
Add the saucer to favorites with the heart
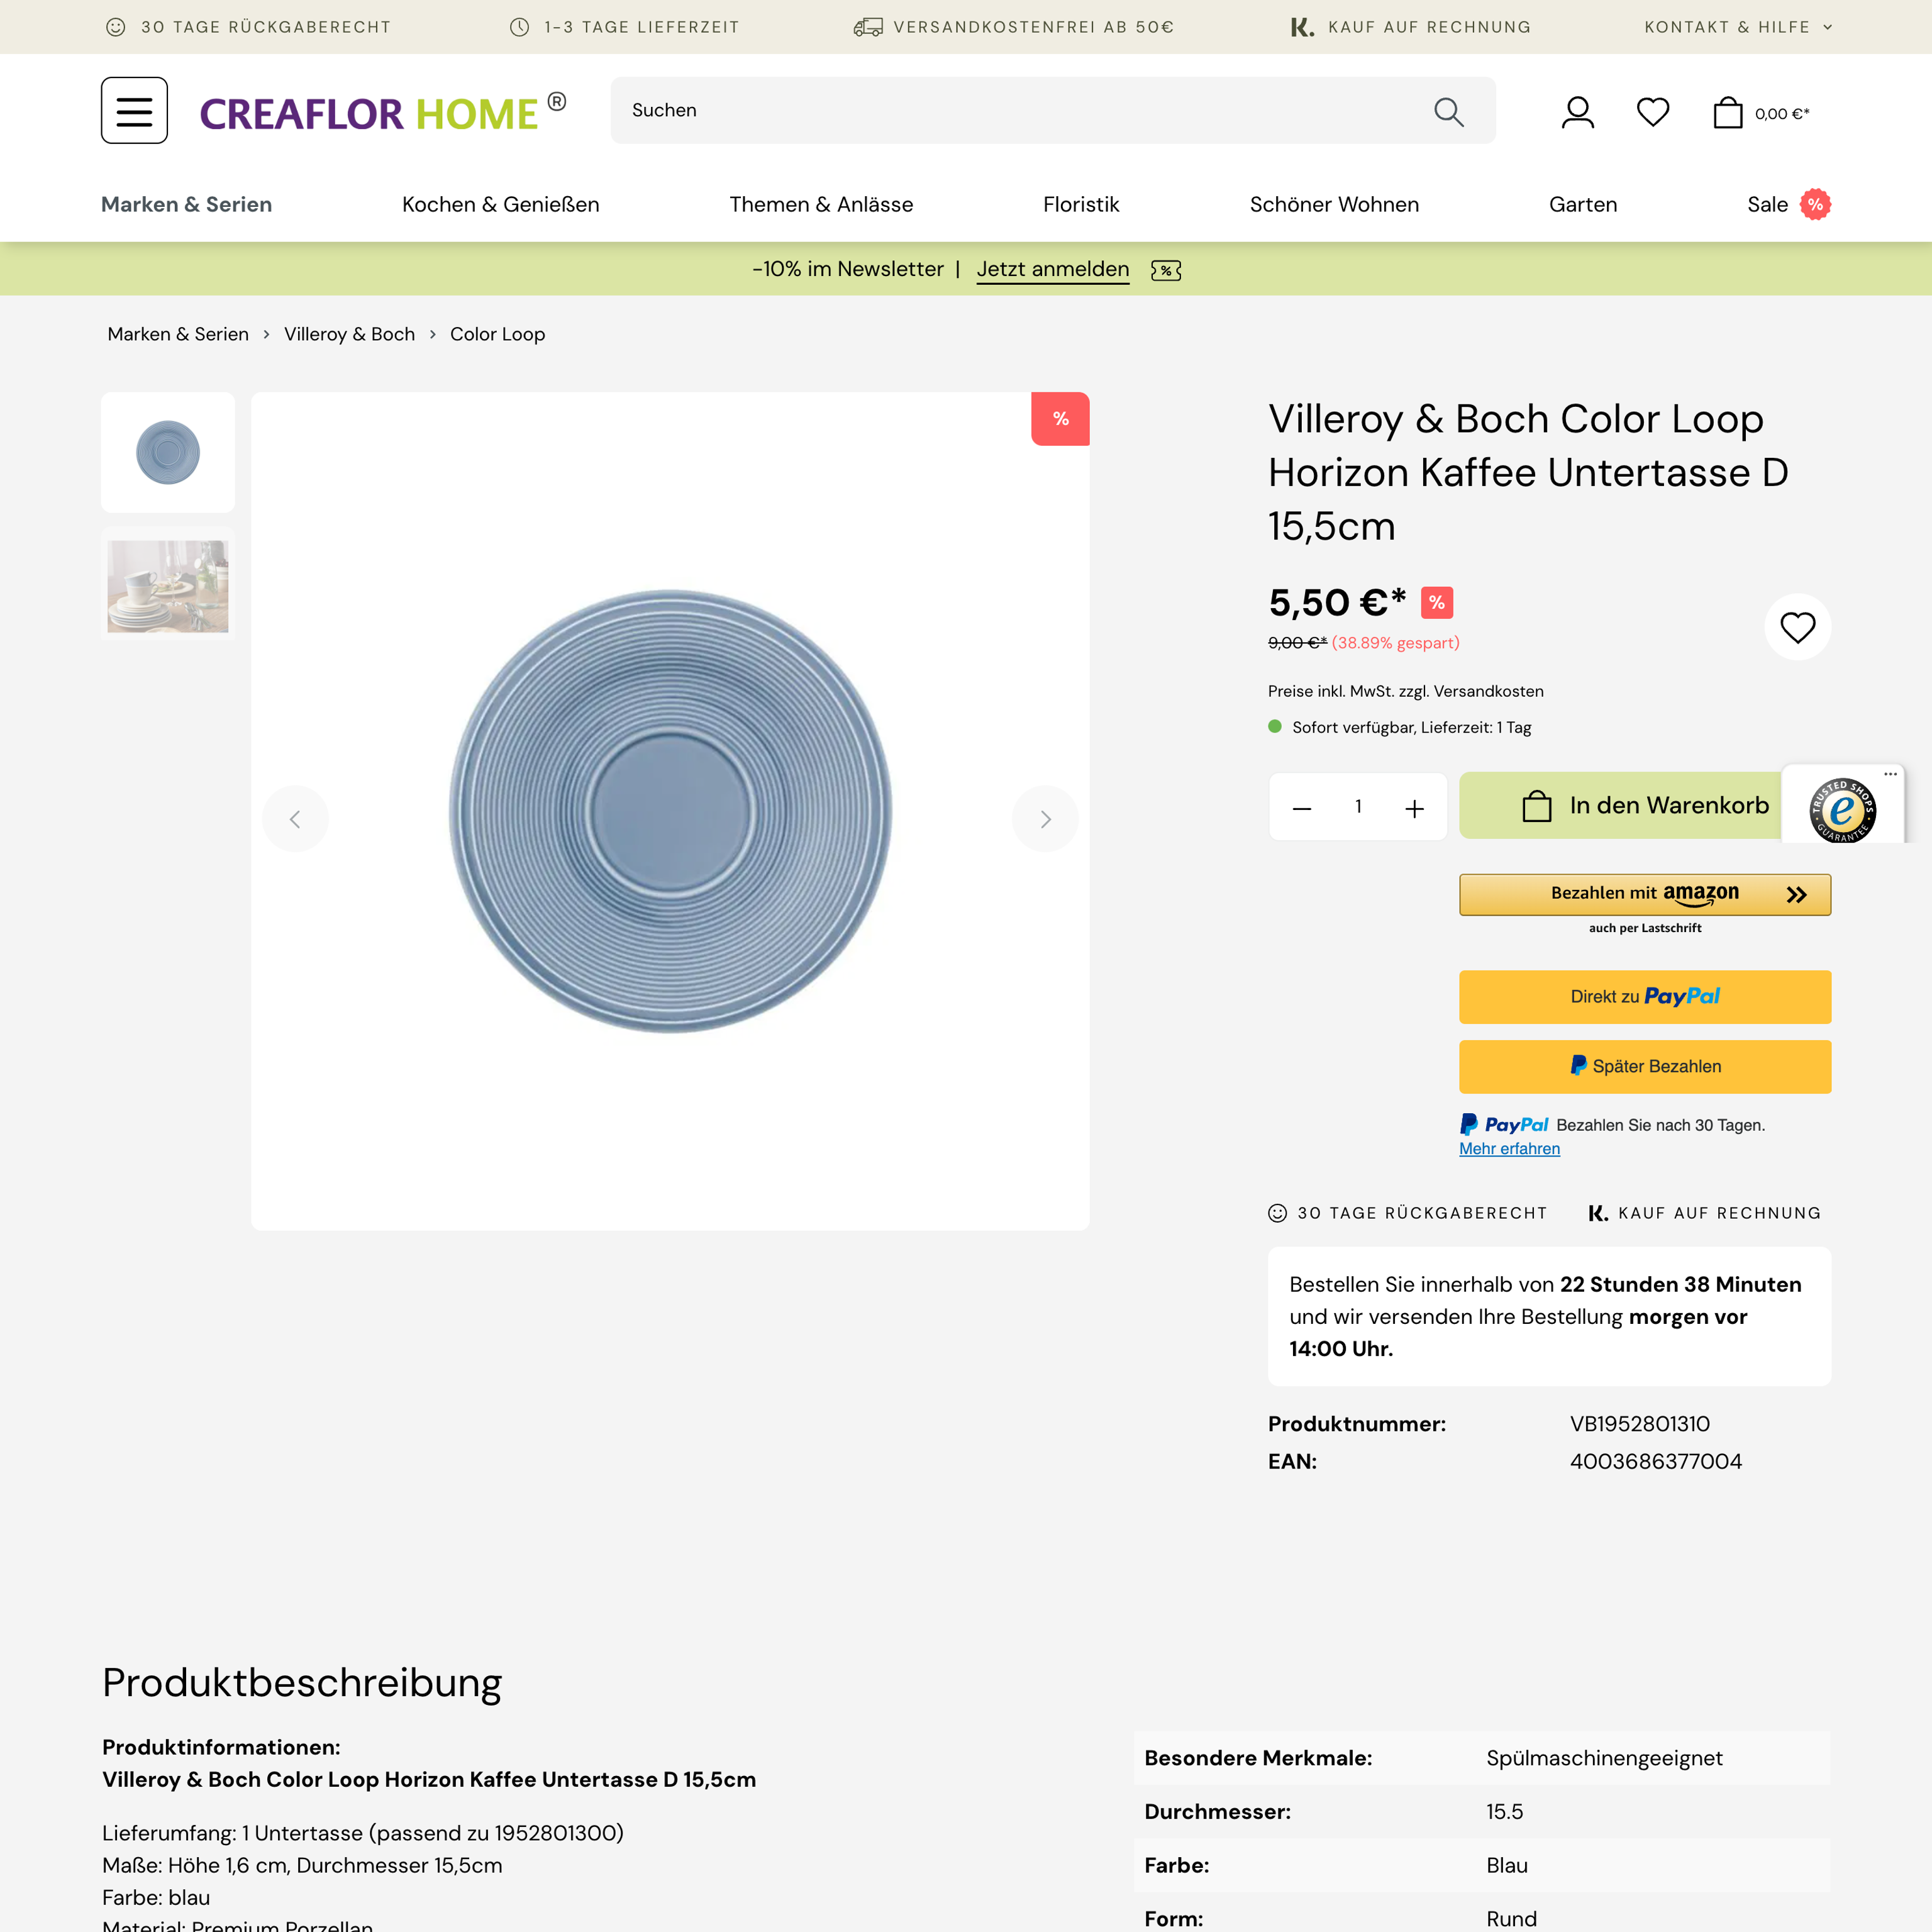tap(1797, 627)
